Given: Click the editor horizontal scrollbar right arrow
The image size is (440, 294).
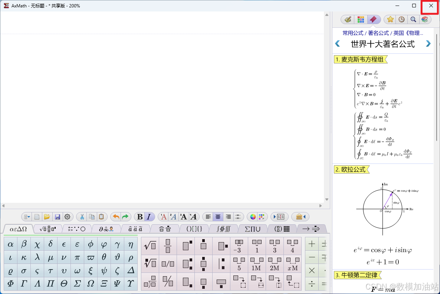Looking at the screenshot, I should (321, 206).
